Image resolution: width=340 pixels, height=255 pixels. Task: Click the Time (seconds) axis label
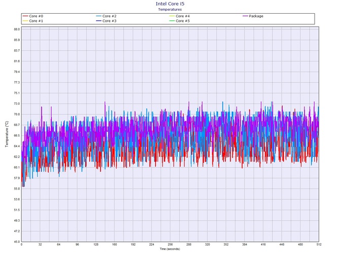pyautogui.click(x=170, y=249)
